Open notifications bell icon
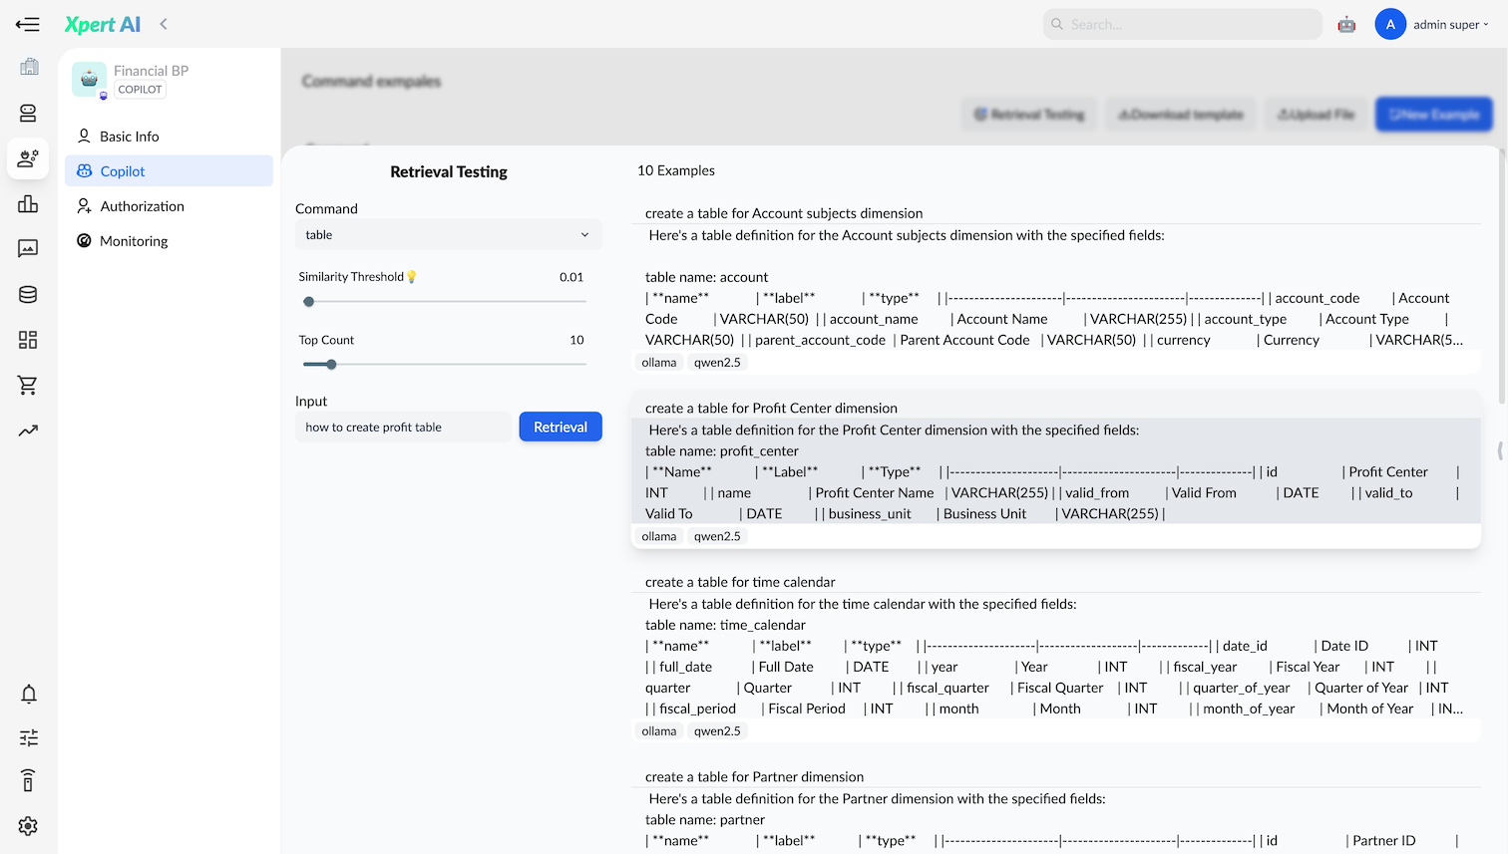Image resolution: width=1508 pixels, height=854 pixels. tap(28, 694)
